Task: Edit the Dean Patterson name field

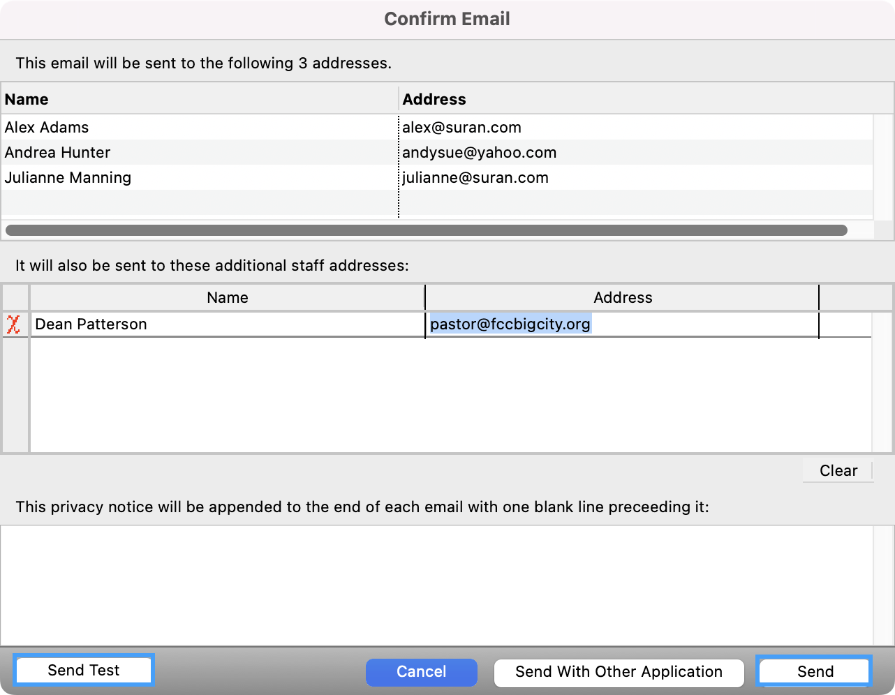Action: click(x=227, y=324)
